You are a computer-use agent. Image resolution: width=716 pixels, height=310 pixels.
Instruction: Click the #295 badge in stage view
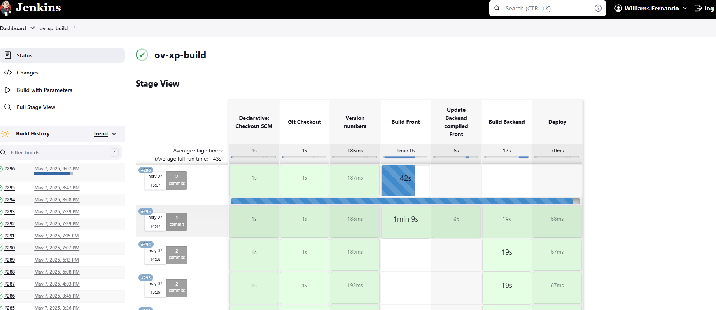tap(146, 211)
